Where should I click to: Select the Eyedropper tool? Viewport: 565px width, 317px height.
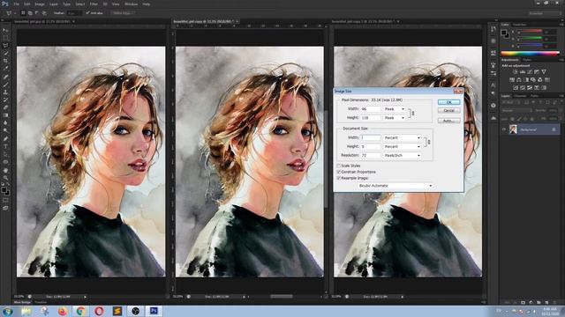[5, 69]
